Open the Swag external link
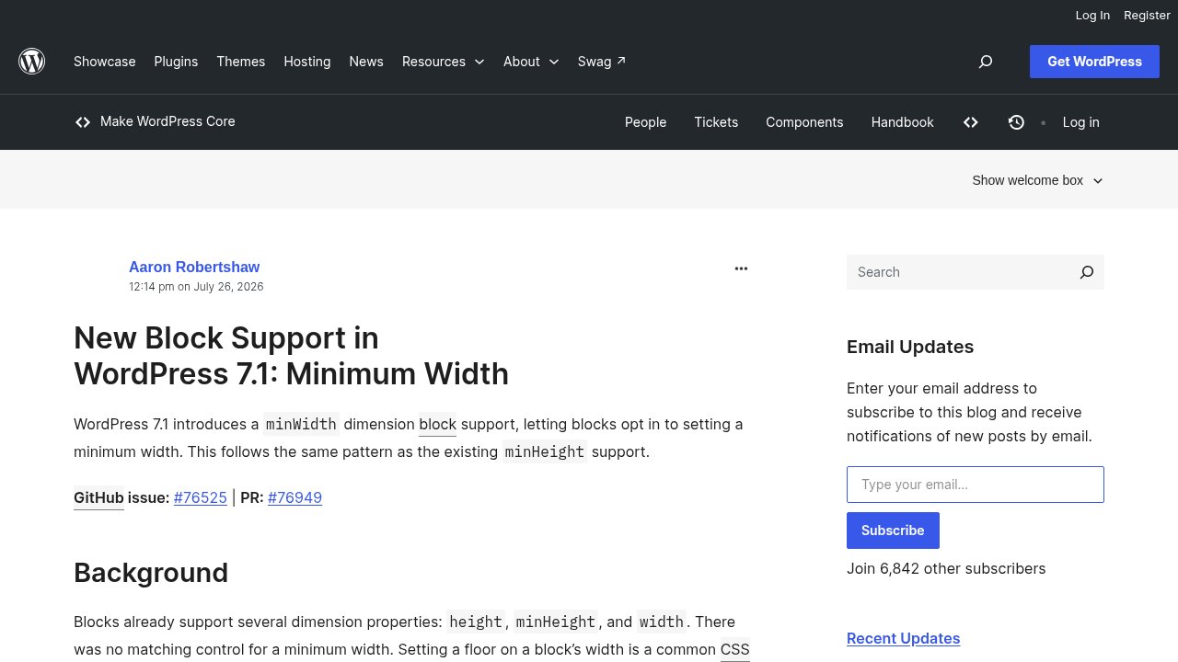The width and height of the screenshot is (1178, 662). (x=602, y=62)
